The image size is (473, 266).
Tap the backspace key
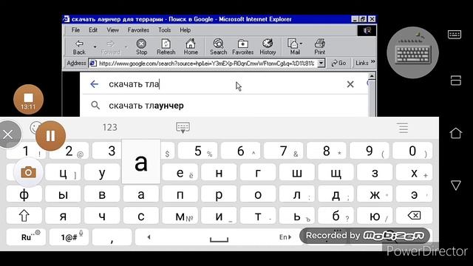point(414,215)
